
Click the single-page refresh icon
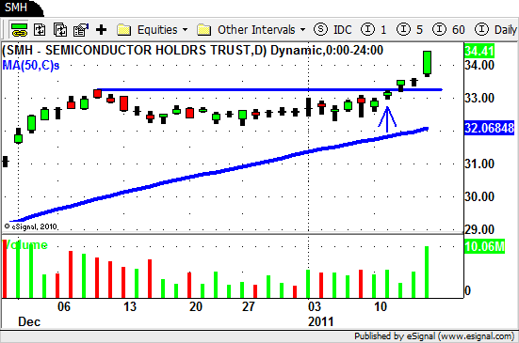40,30
